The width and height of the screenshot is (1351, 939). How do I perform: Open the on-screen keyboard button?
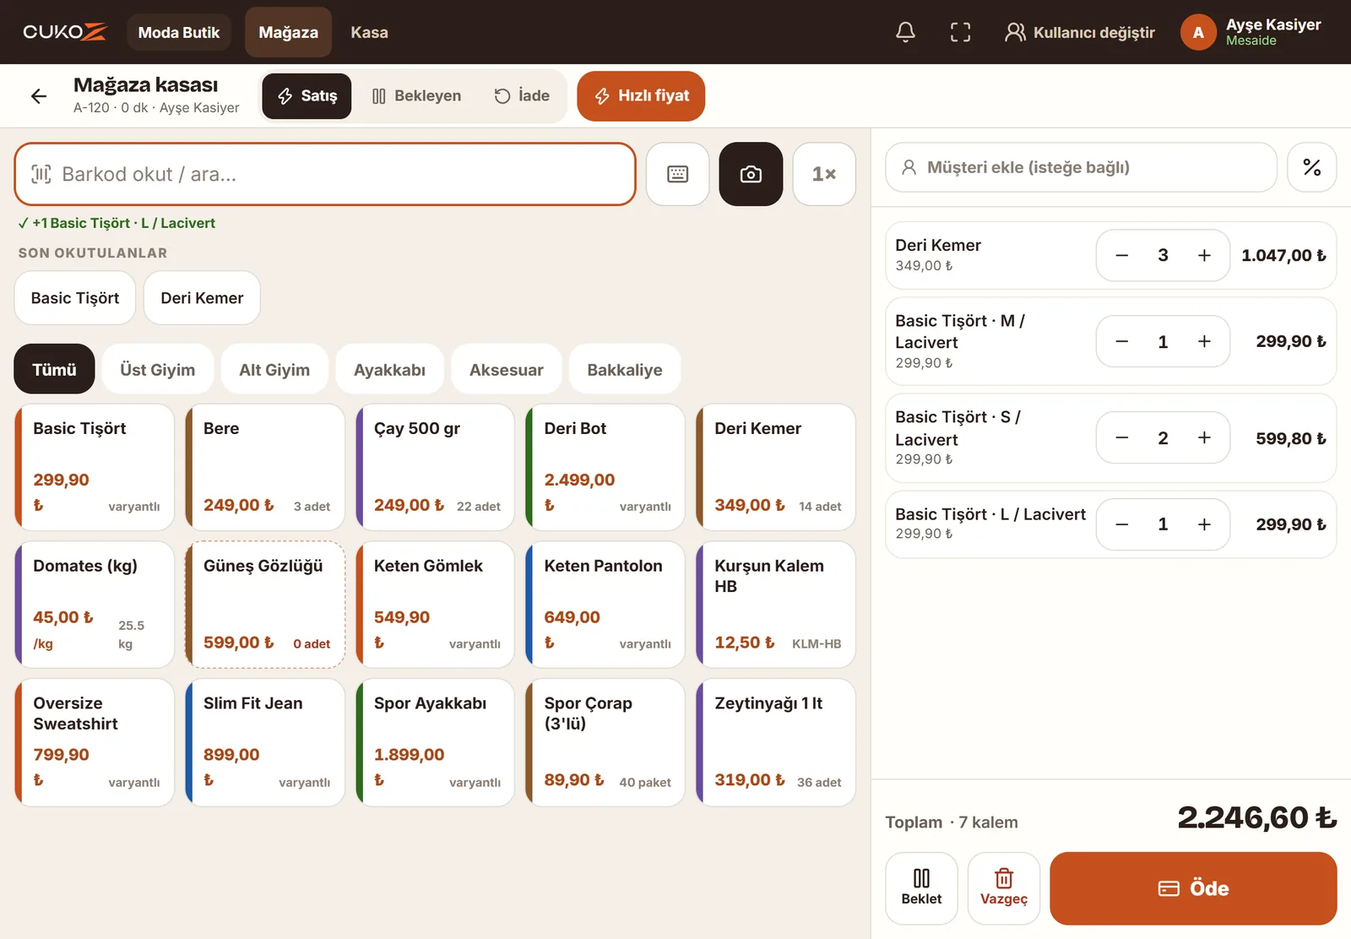click(x=677, y=174)
